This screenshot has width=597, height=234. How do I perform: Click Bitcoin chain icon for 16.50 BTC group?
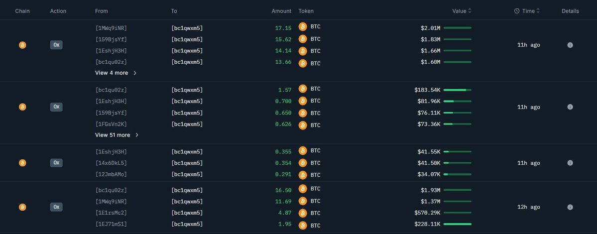click(22, 207)
